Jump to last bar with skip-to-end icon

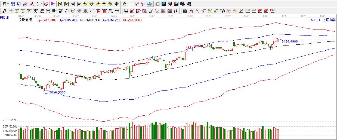point(66,4)
